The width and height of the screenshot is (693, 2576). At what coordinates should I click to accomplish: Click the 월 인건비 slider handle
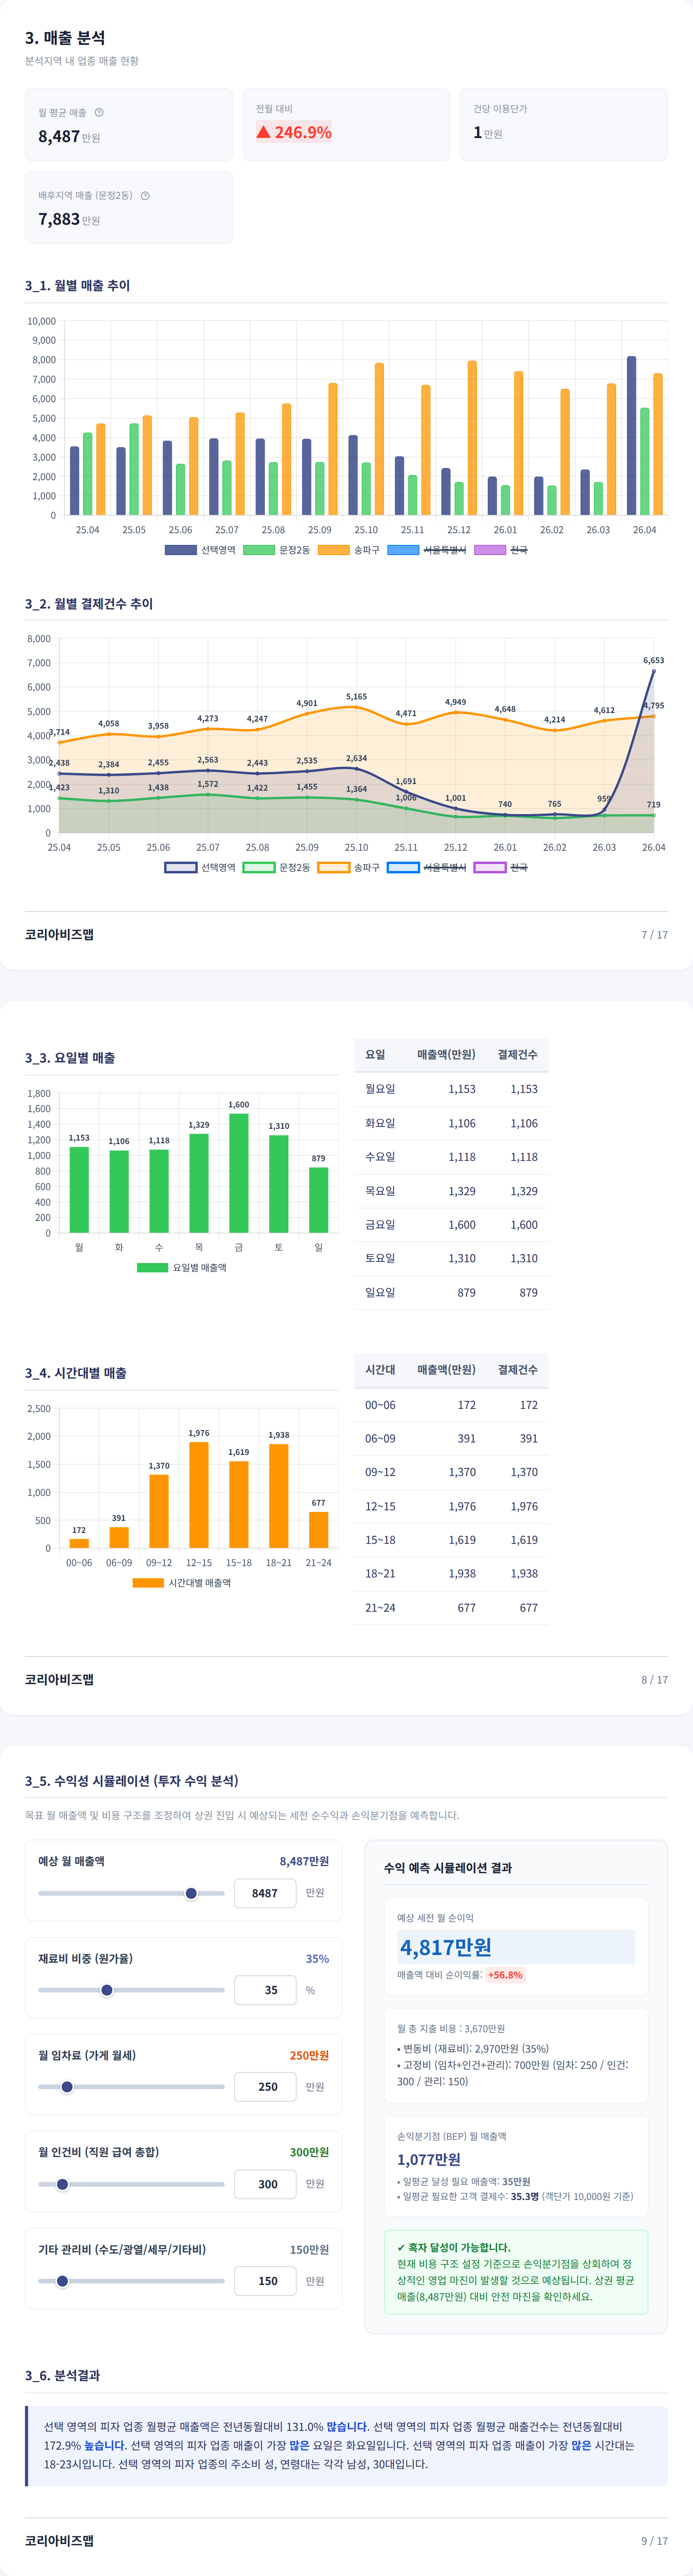click(62, 2184)
